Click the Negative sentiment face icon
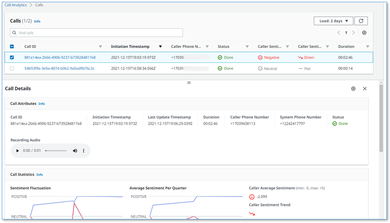The image size is (390, 223). [260, 57]
